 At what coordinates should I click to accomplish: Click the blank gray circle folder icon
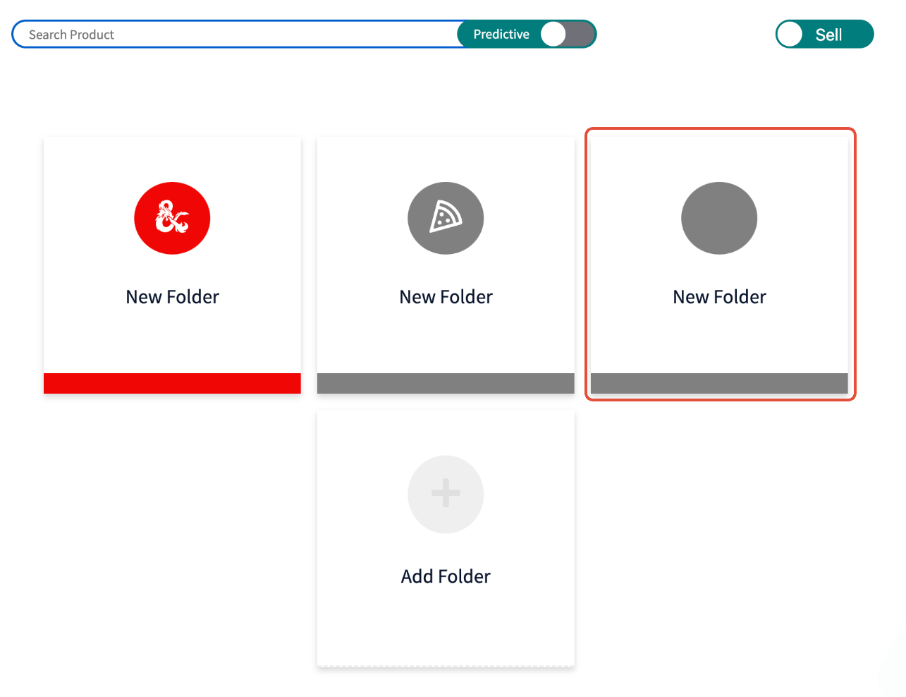[x=719, y=218]
